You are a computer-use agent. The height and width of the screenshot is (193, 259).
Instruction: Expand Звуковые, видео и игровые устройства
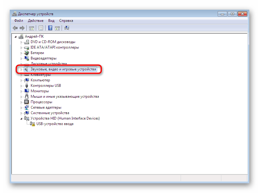coord(21,69)
